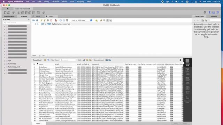Focus the Filter objects field in Schemas
This screenshot has height=125, width=223.
pyautogui.click(x=16, y=23)
